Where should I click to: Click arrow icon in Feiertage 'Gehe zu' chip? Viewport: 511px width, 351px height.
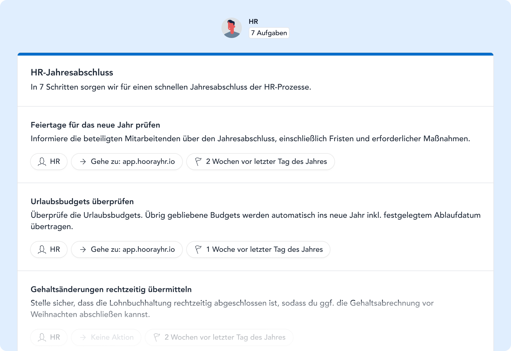(x=83, y=162)
